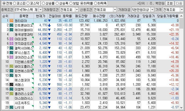Sort by 등락률 column header
Viewport: 185px width, 111px height.
coord(67,16)
